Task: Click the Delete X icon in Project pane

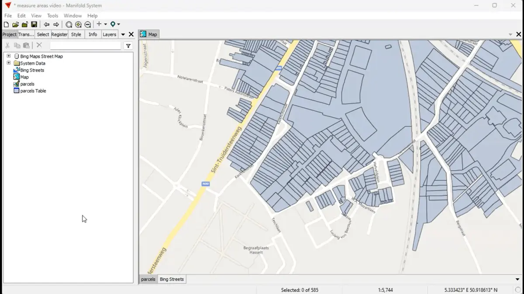Action: 39,45
